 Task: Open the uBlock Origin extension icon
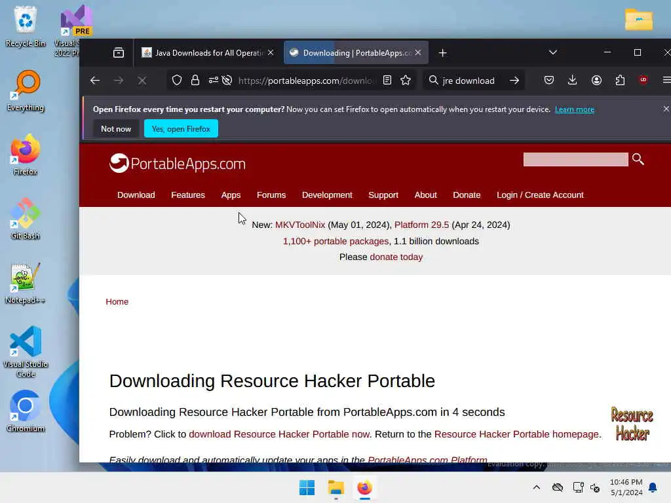tap(643, 80)
